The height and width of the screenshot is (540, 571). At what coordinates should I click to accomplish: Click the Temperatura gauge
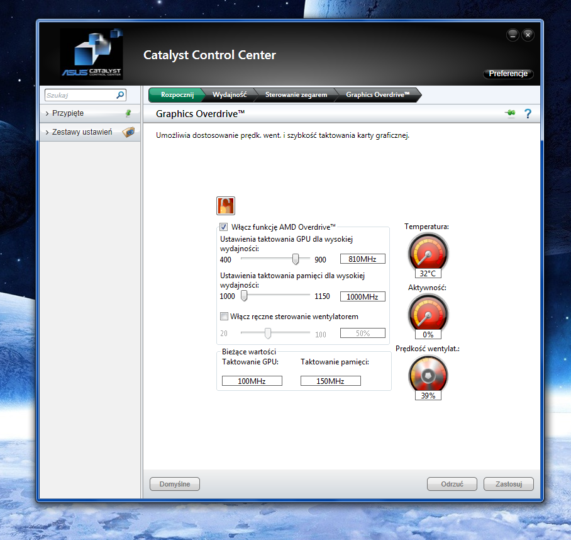point(428,252)
